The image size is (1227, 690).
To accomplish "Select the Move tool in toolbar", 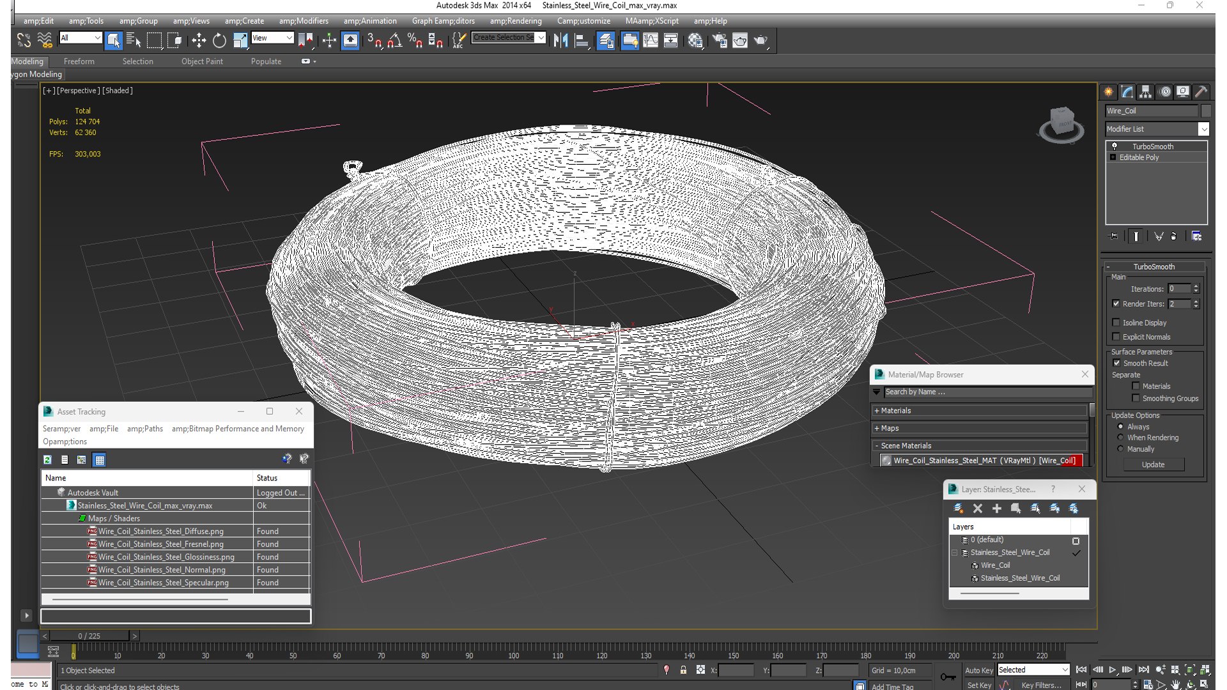I will click(x=199, y=40).
